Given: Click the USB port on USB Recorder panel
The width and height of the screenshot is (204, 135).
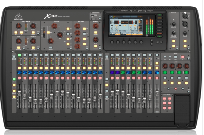Looking at the screenshot, I should coord(93,15).
